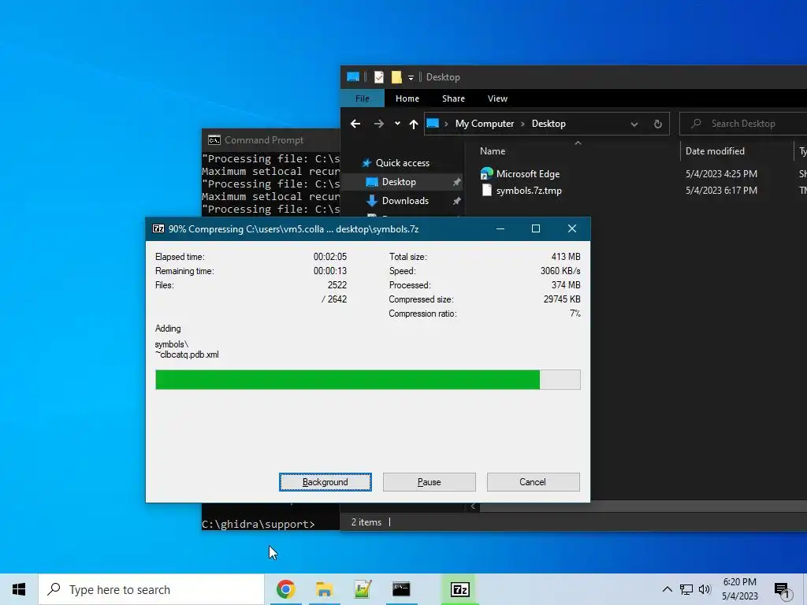Click date 5/4/2023 4:25 PM cell
This screenshot has height=605, width=807.
[721, 174]
